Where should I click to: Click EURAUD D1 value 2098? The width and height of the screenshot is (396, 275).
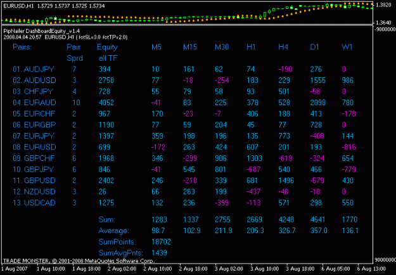[317, 103]
